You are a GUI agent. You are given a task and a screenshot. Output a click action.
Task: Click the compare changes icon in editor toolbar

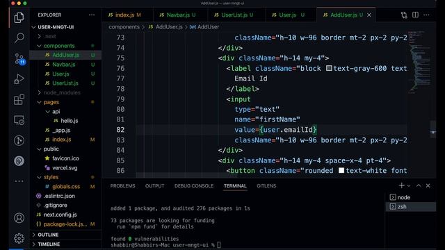(x=404, y=15)
